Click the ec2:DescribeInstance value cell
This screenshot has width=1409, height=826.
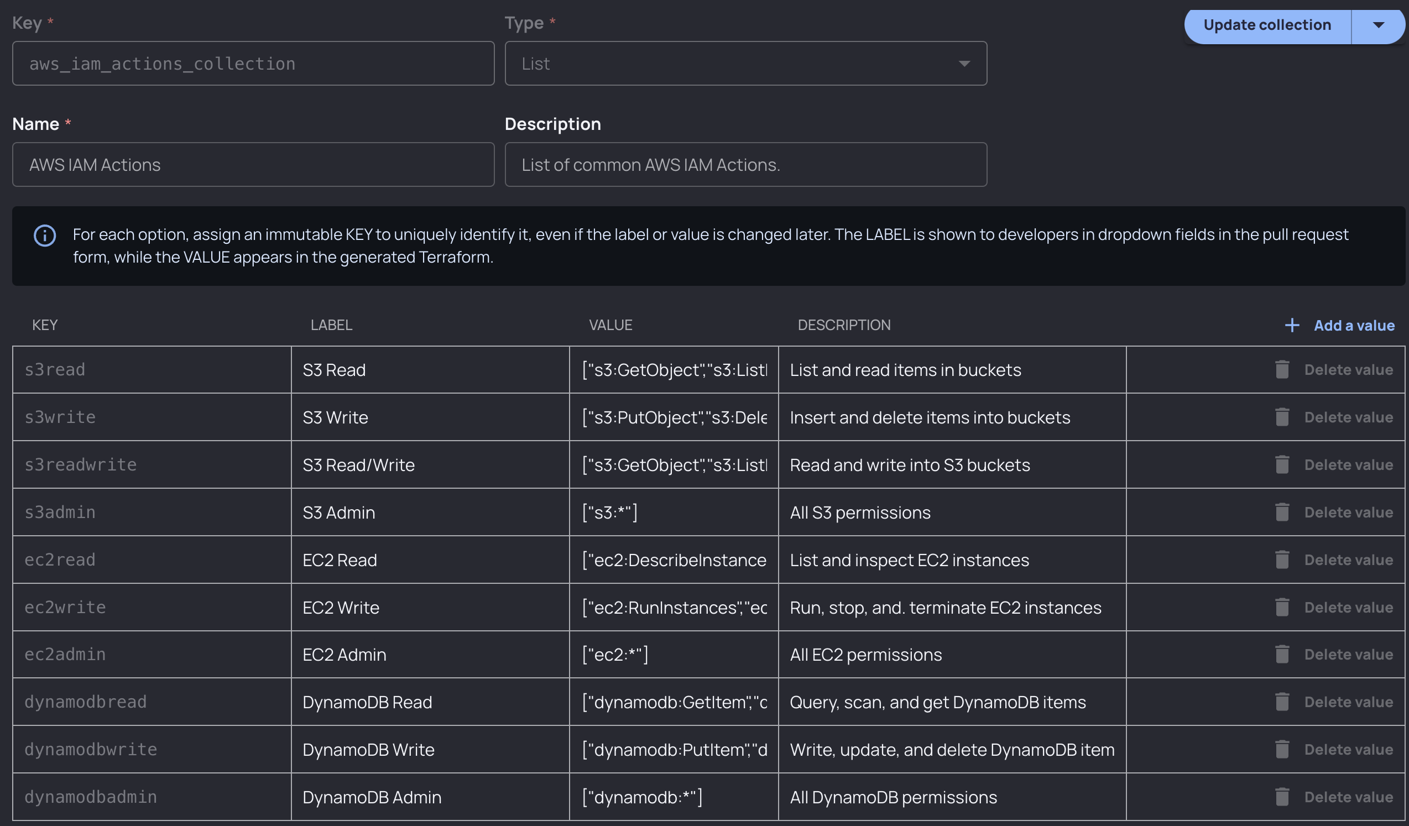tap(674, 560)
